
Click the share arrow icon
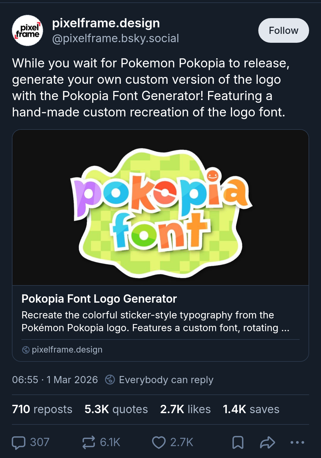267,442
